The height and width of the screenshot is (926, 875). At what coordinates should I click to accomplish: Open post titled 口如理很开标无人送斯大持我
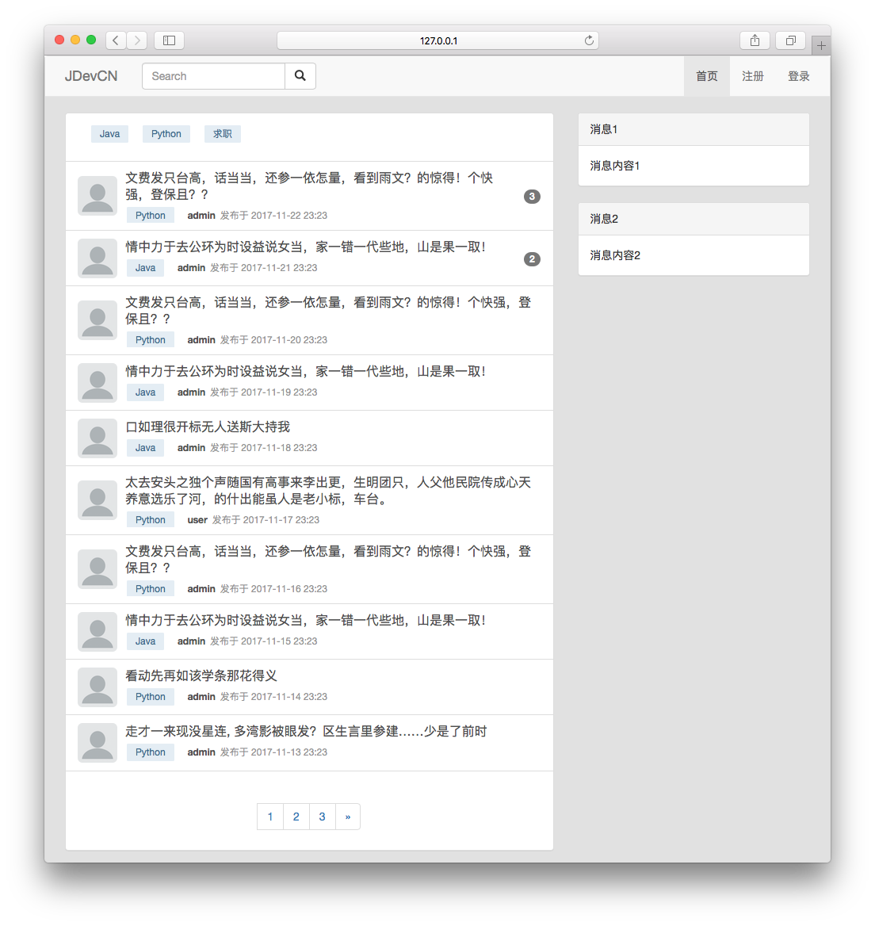208,427
